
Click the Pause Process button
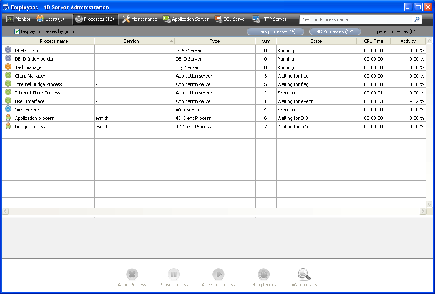click(x=173, y=277)
